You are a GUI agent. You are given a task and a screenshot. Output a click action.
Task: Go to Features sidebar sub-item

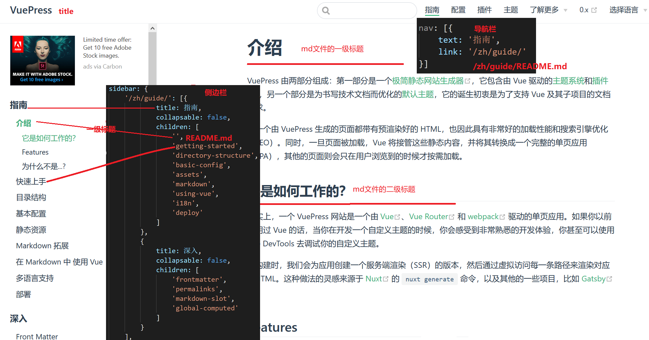click(35, 152)
